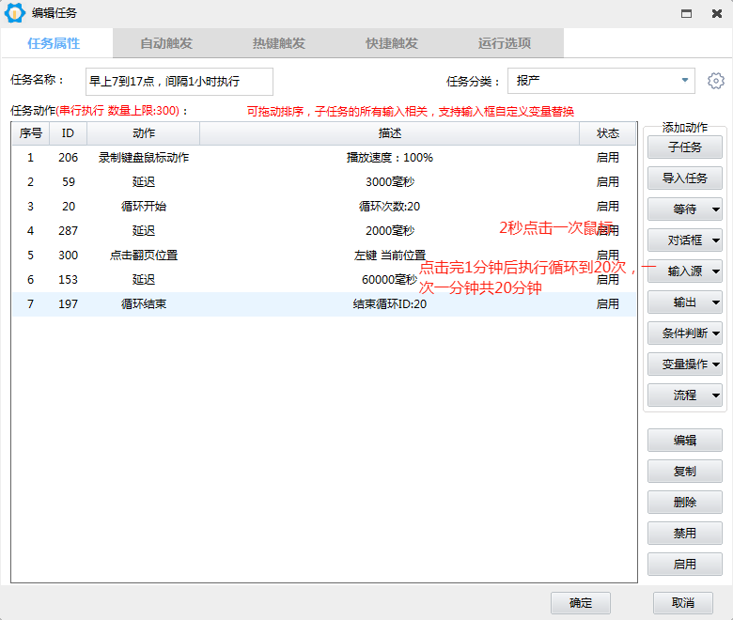Viewport: 733px width, 620px height.
Task: Expand the 对话框 action dropdown
Action: coord(684,240)
